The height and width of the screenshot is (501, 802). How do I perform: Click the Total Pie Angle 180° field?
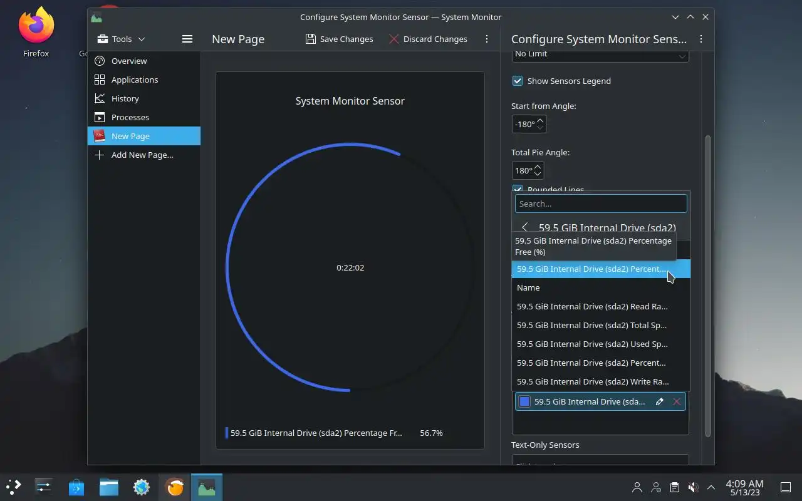[528, 170]
